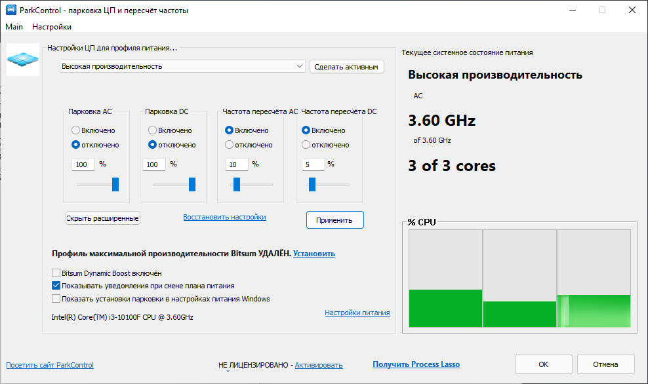The image size is (648, 384).
Task: Click the Восстановить настройки link
Action: pos(224,217)
